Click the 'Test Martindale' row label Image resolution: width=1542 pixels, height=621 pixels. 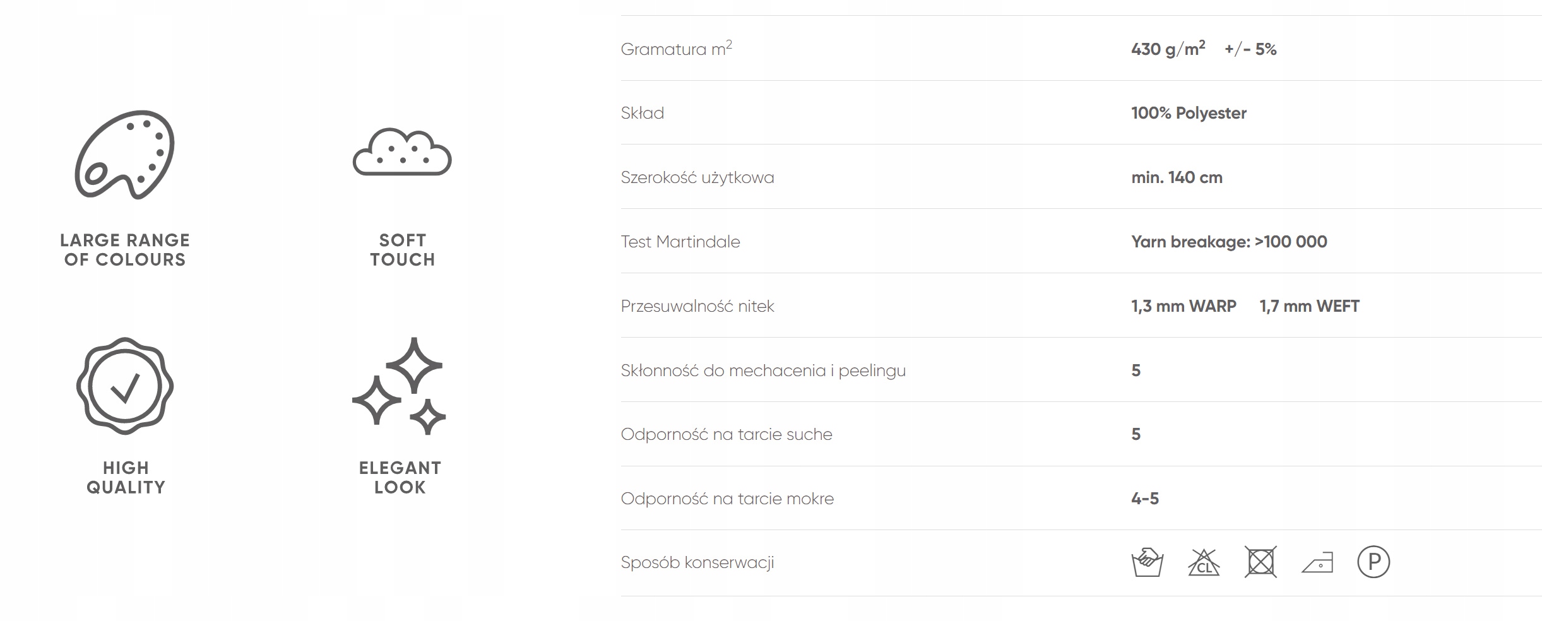coord(680,242)
